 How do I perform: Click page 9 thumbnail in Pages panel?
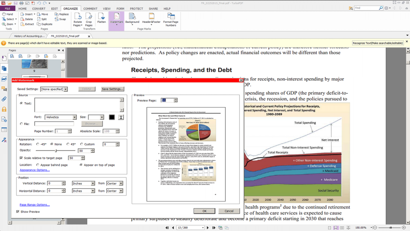(34, 64)
